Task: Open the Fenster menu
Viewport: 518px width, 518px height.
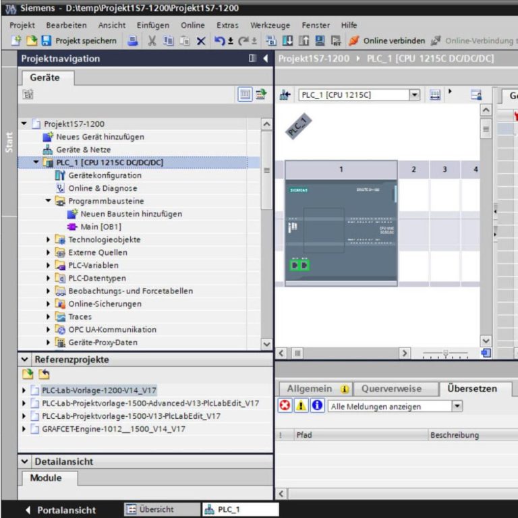Action: point(316,25)
